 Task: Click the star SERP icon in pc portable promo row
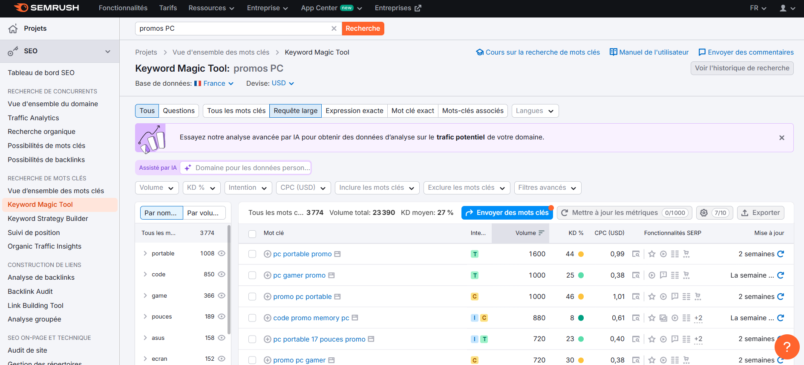point(652,254)
